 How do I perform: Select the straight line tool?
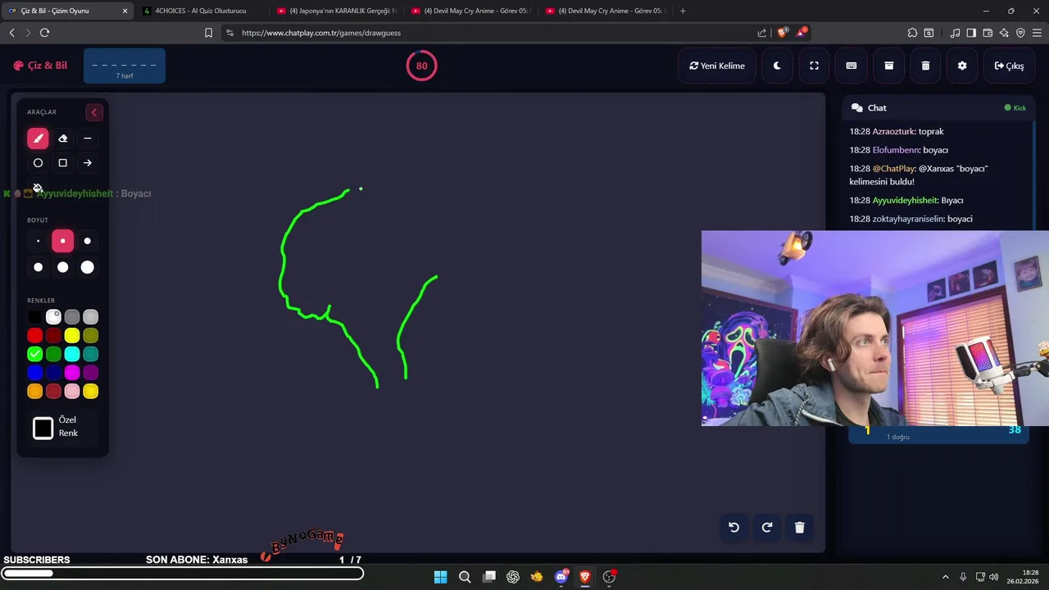pos(88,138)
